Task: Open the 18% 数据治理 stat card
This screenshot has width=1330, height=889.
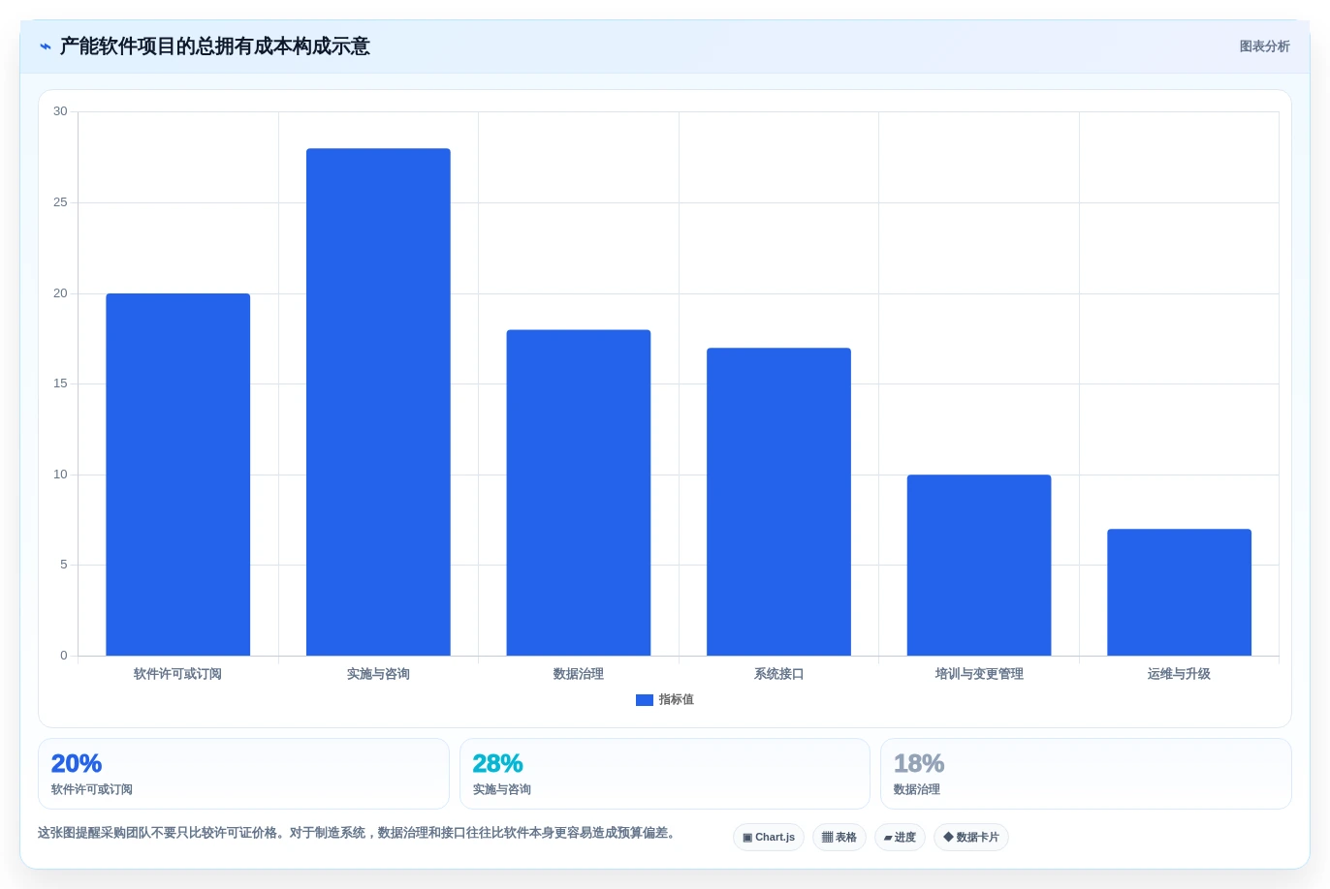Action: pos(1086,774)
